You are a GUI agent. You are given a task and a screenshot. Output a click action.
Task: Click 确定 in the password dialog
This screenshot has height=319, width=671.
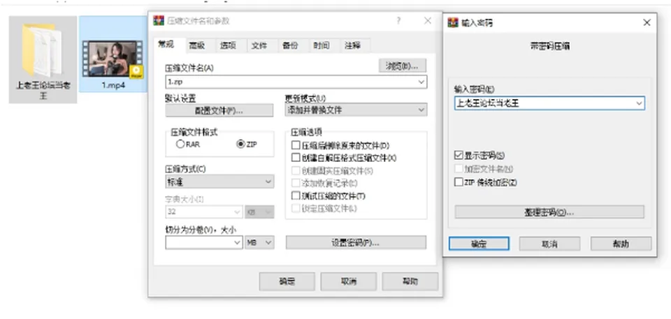click(x=479, y=244)
